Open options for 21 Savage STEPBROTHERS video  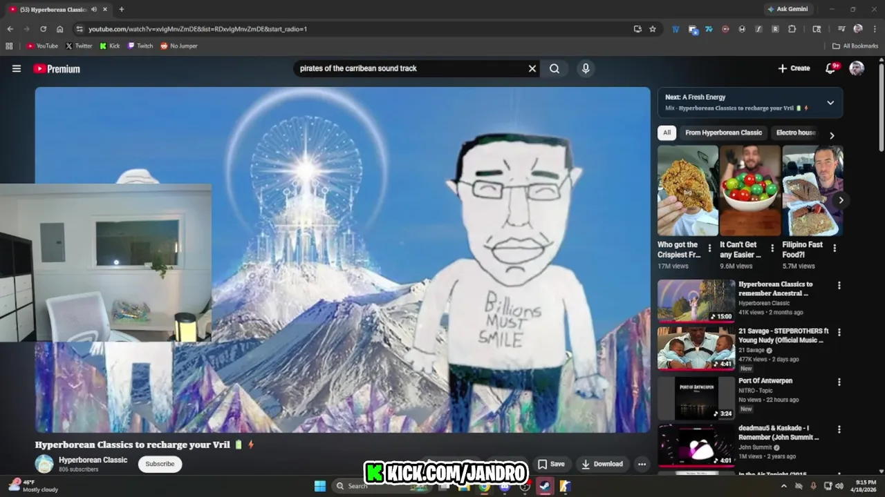(x=839, y=332)
